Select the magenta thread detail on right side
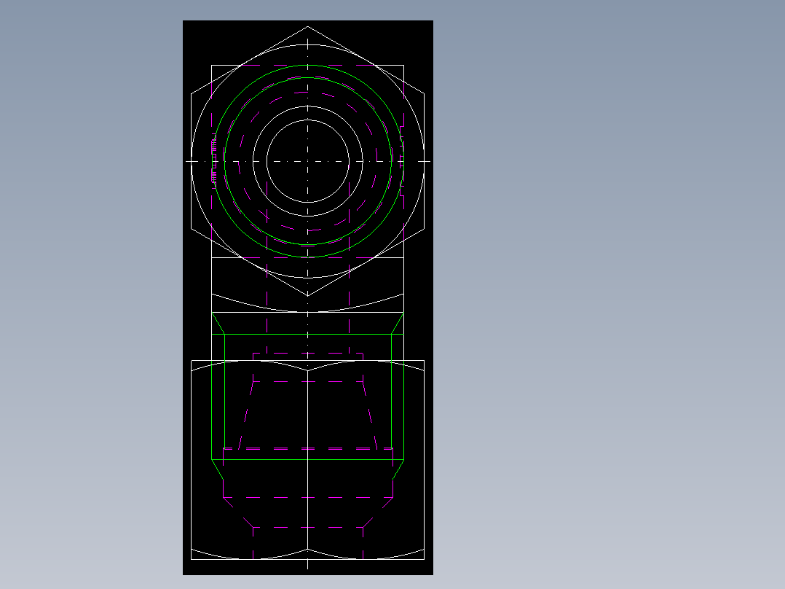This screenshot has height=589, width=785. 401,161
